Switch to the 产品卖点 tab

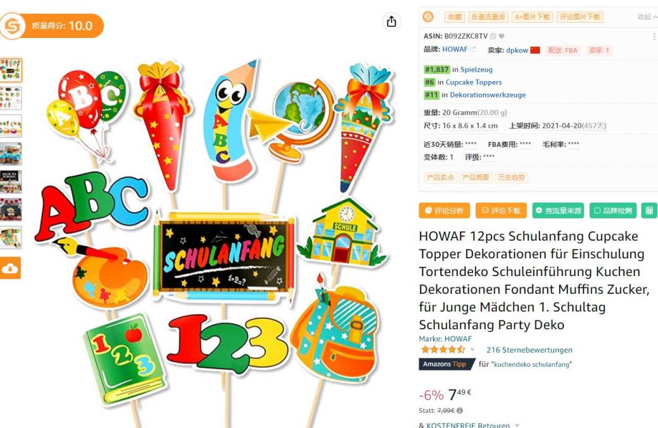coord(440,177)
